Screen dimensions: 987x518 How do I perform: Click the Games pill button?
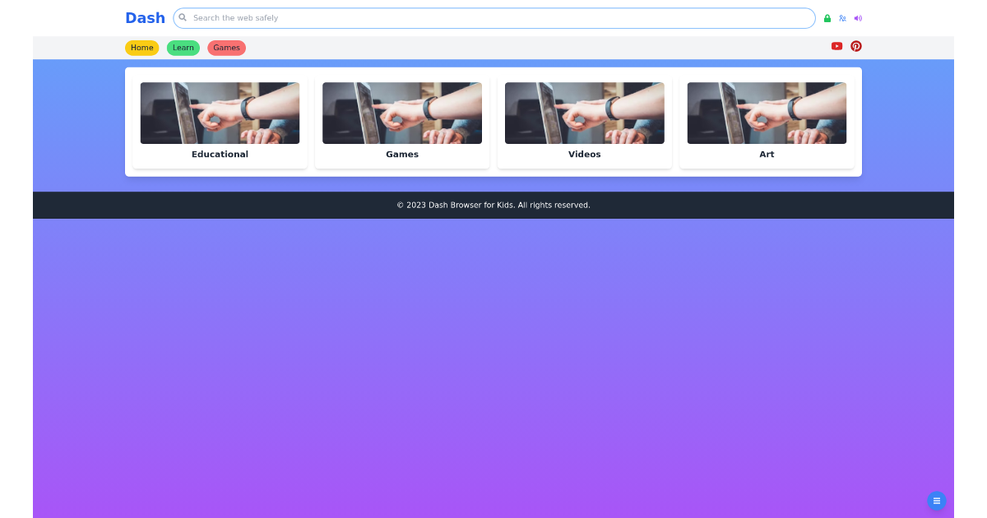(x=226, y=48)
